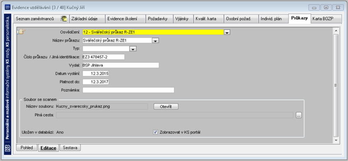Open the Osvědčení dropdown list
The width and height of the screenshot is (348, 161).
pyautogui.click(x=227, y=32)
